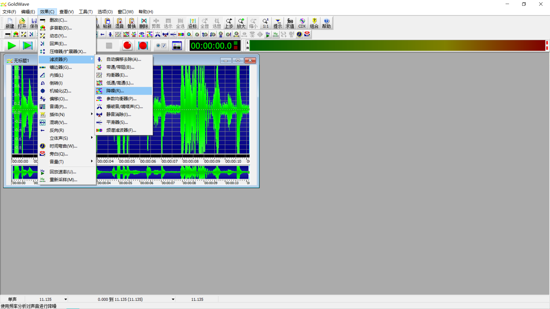Select 频谱滤波器(F)... filter

(x=123, y=130)
